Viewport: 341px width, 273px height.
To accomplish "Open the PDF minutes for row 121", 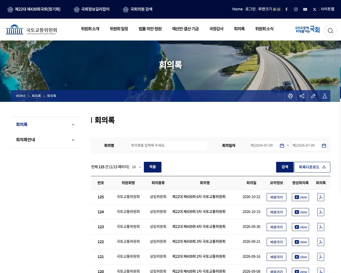I will 321,257.
